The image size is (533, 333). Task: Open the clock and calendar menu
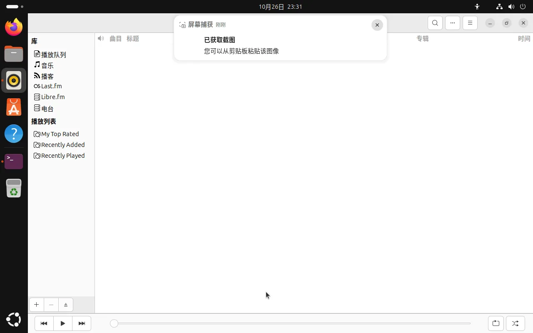(280, 7)
